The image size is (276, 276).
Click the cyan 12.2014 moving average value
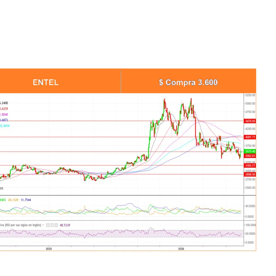[5, 126]
